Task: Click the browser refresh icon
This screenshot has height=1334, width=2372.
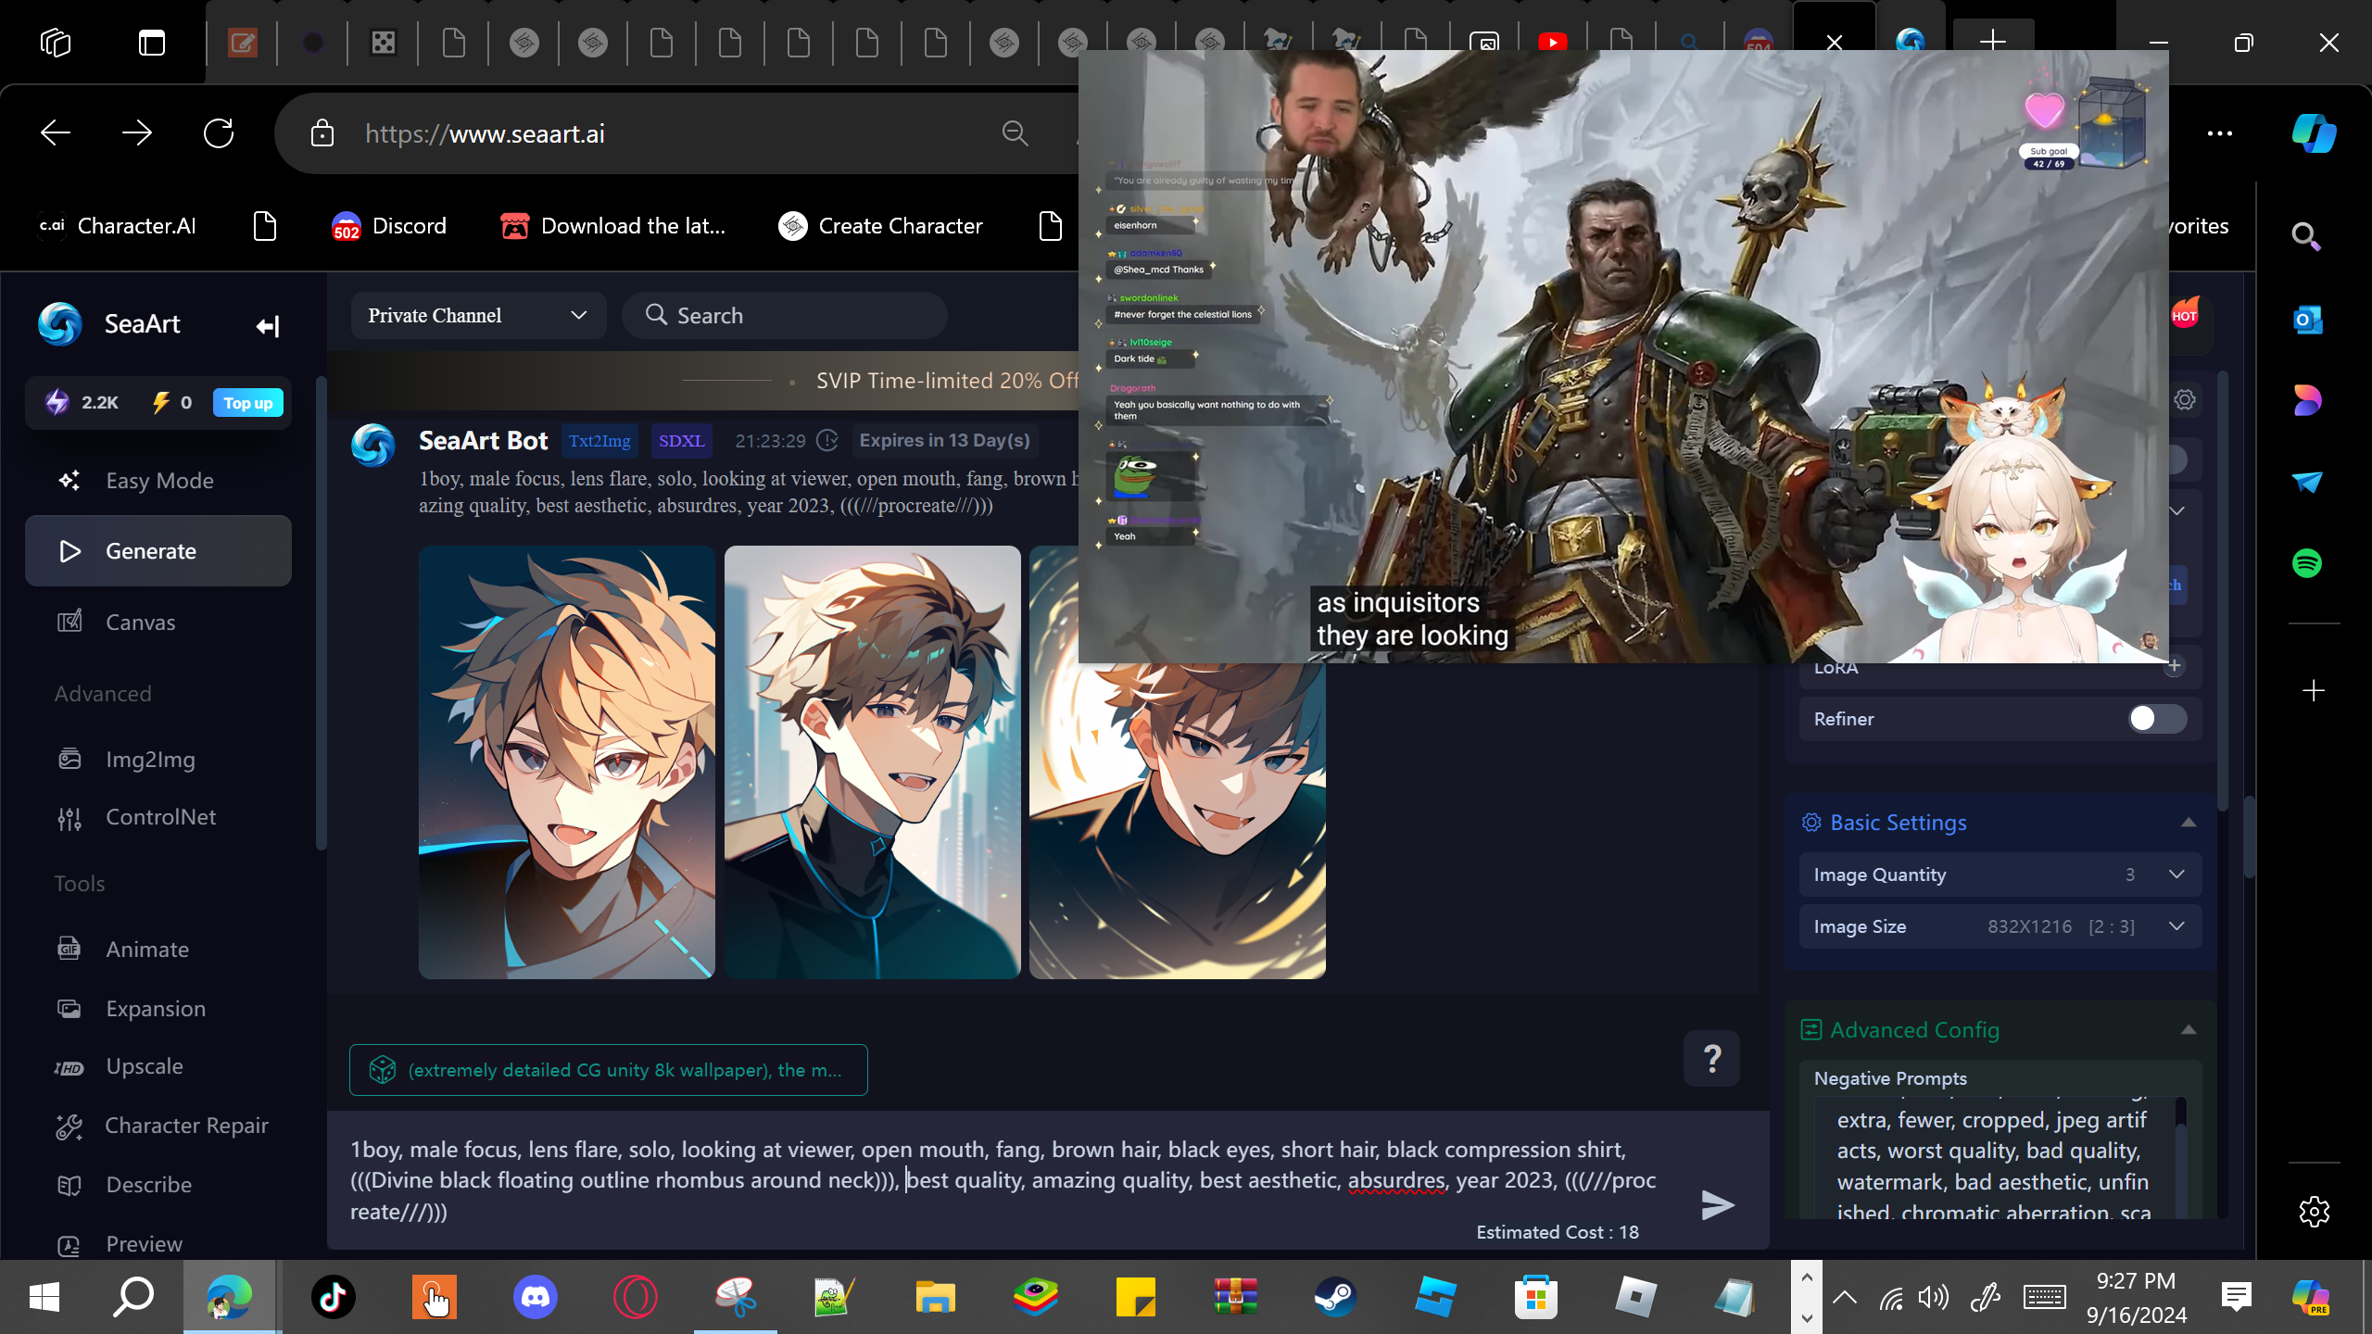Action: click(x=219, y=133)
